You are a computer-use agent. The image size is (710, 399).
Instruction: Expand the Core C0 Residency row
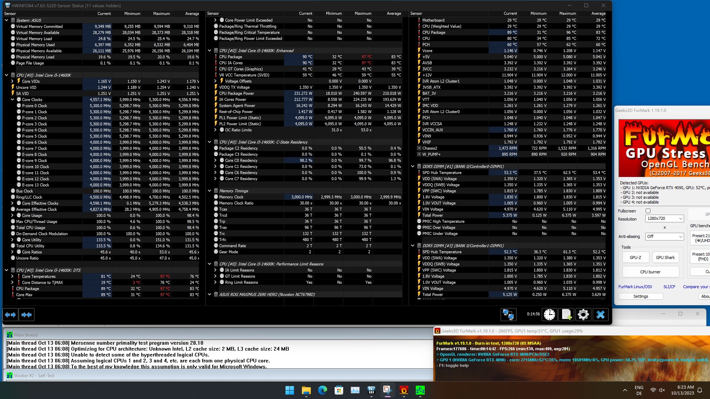click(215, 161)
